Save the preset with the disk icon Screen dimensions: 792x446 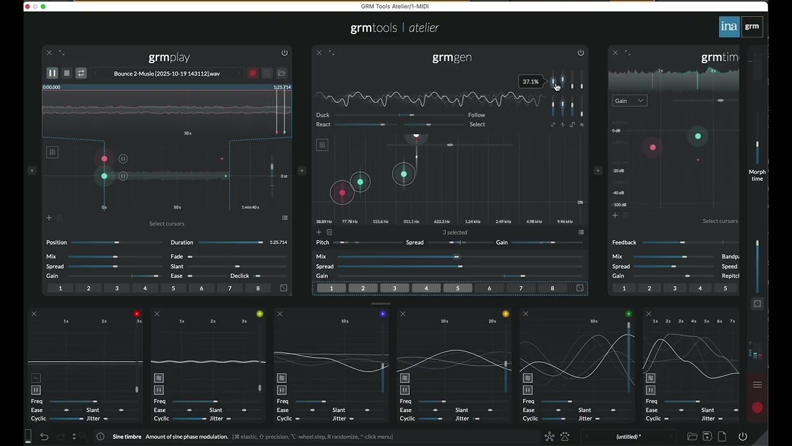pos(707,437)
